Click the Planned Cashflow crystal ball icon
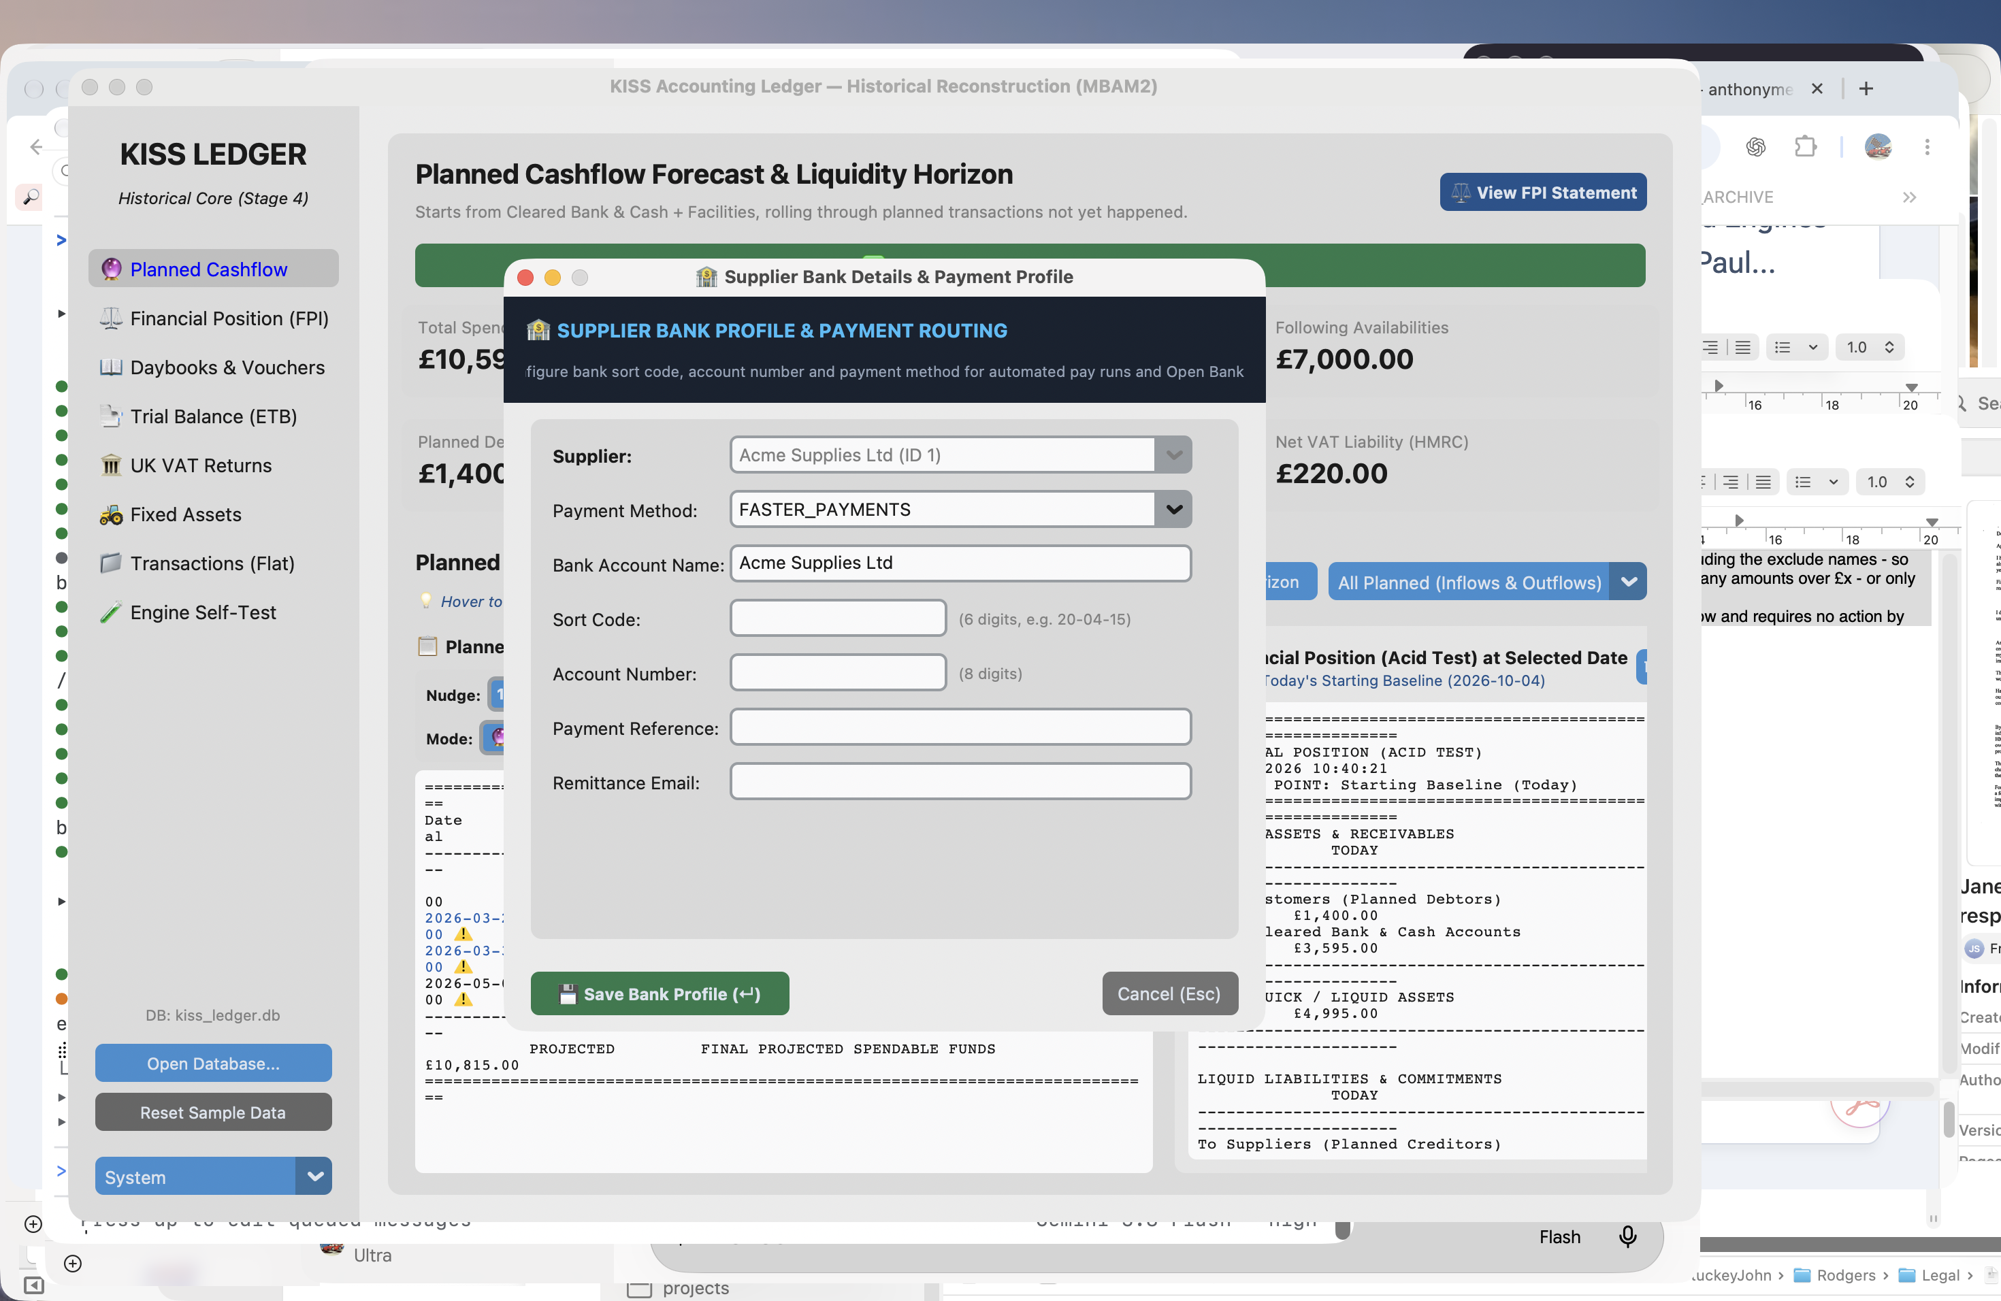 [x=111, y=269]
